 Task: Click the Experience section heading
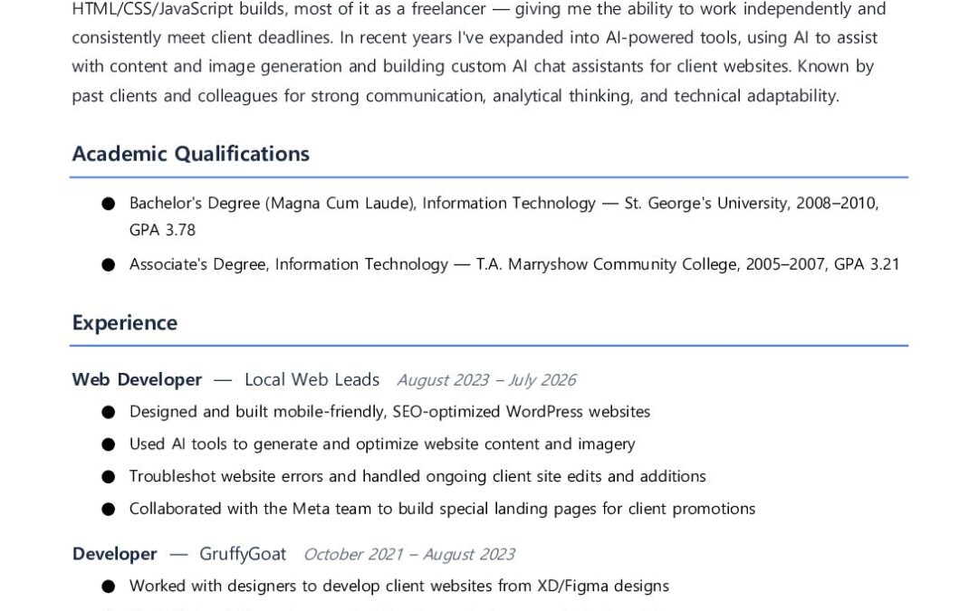pos(125,323)
